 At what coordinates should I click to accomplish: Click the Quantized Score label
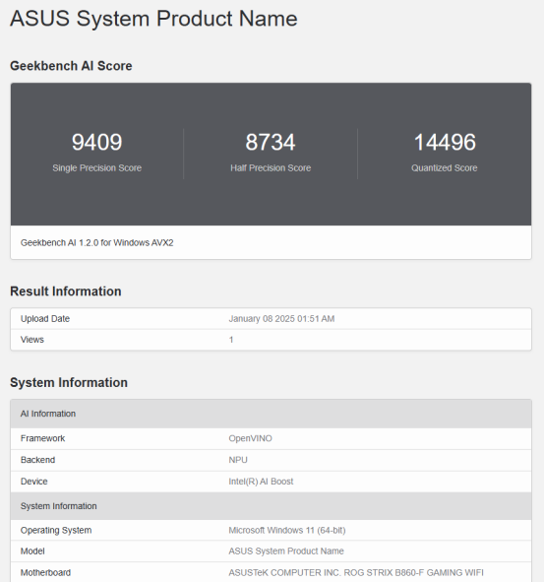[445, 167]
